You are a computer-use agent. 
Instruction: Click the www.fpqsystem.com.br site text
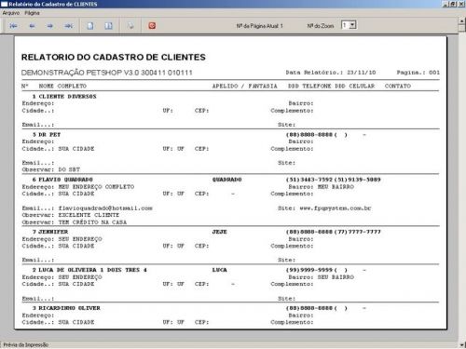pos(336,208)
